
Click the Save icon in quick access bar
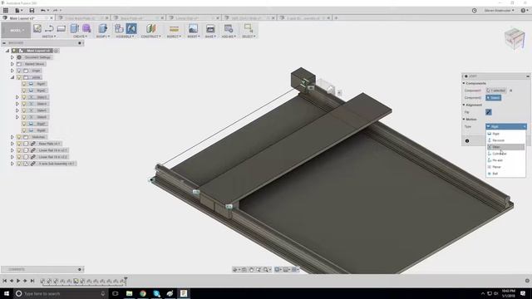(x=32, y=10)
